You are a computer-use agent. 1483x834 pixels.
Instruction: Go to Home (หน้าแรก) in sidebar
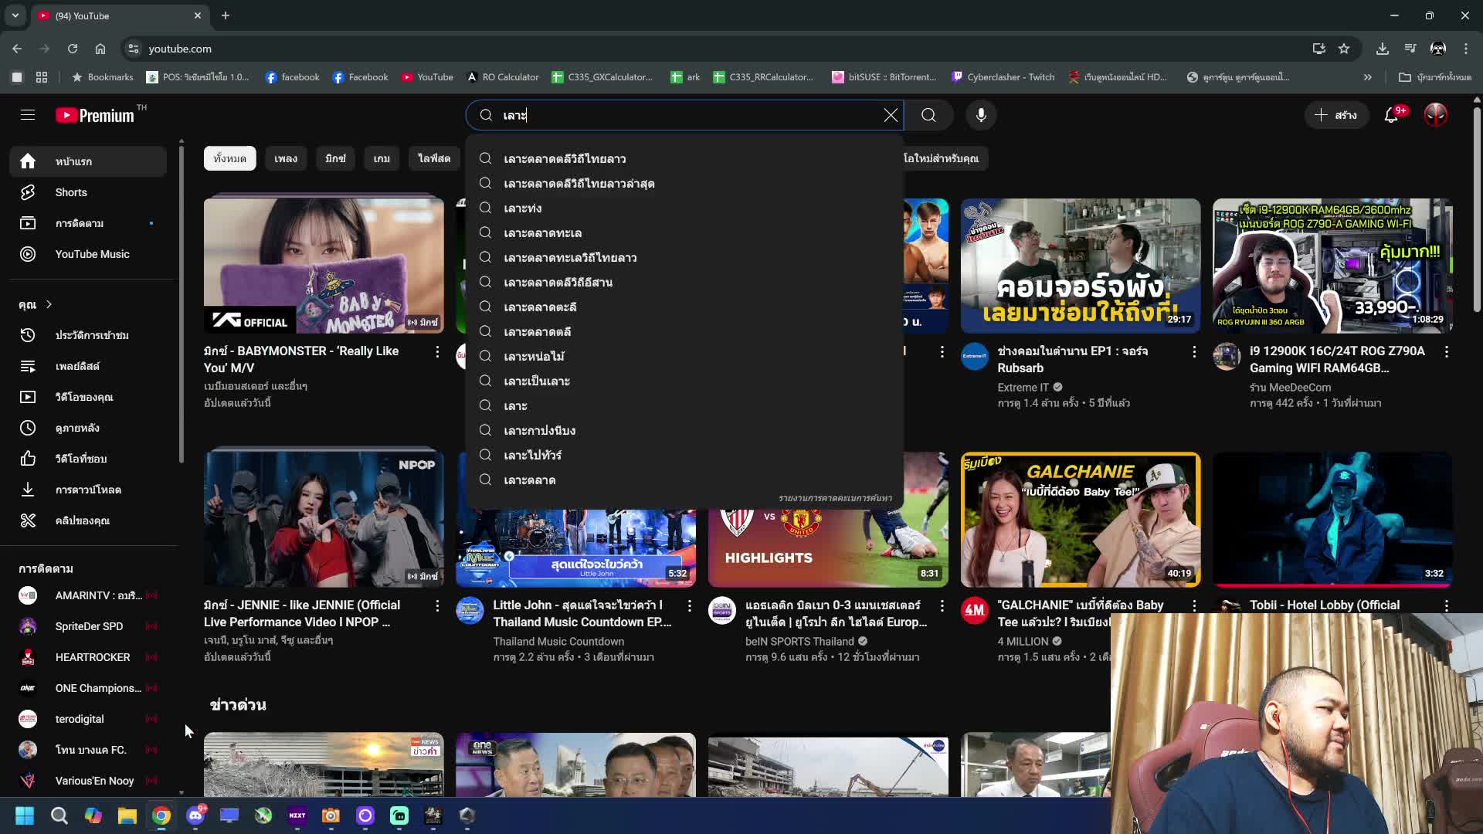tap(88, 161)
